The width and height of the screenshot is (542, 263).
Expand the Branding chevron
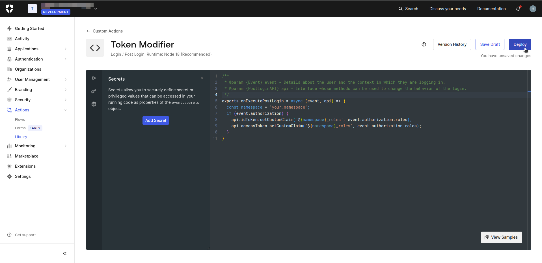coord(66,90)
